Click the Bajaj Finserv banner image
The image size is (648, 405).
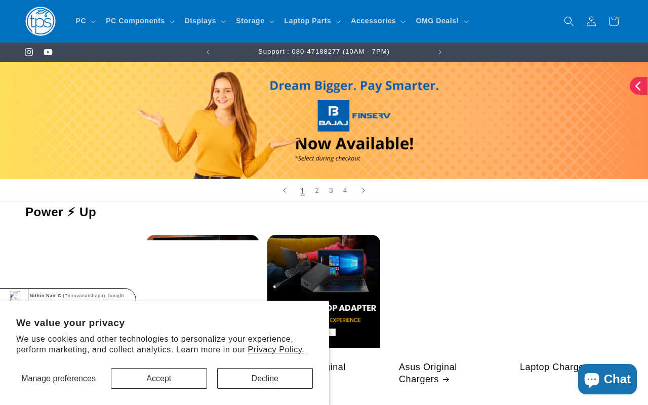(x=324, y=120)
